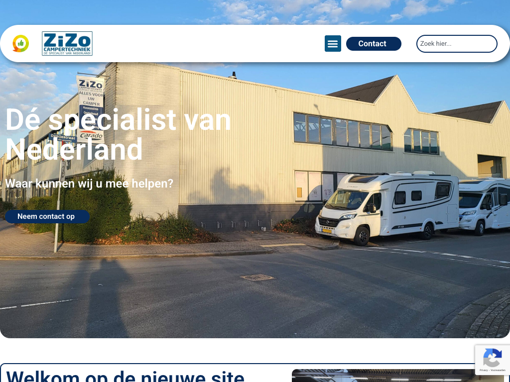
Task: Click the 'Dé specialist van Nederland' heading
Action: [x=118, y=134]
